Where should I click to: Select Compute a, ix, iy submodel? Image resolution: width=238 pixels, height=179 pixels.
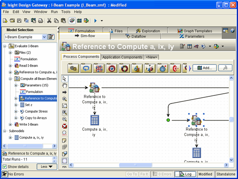31,137
